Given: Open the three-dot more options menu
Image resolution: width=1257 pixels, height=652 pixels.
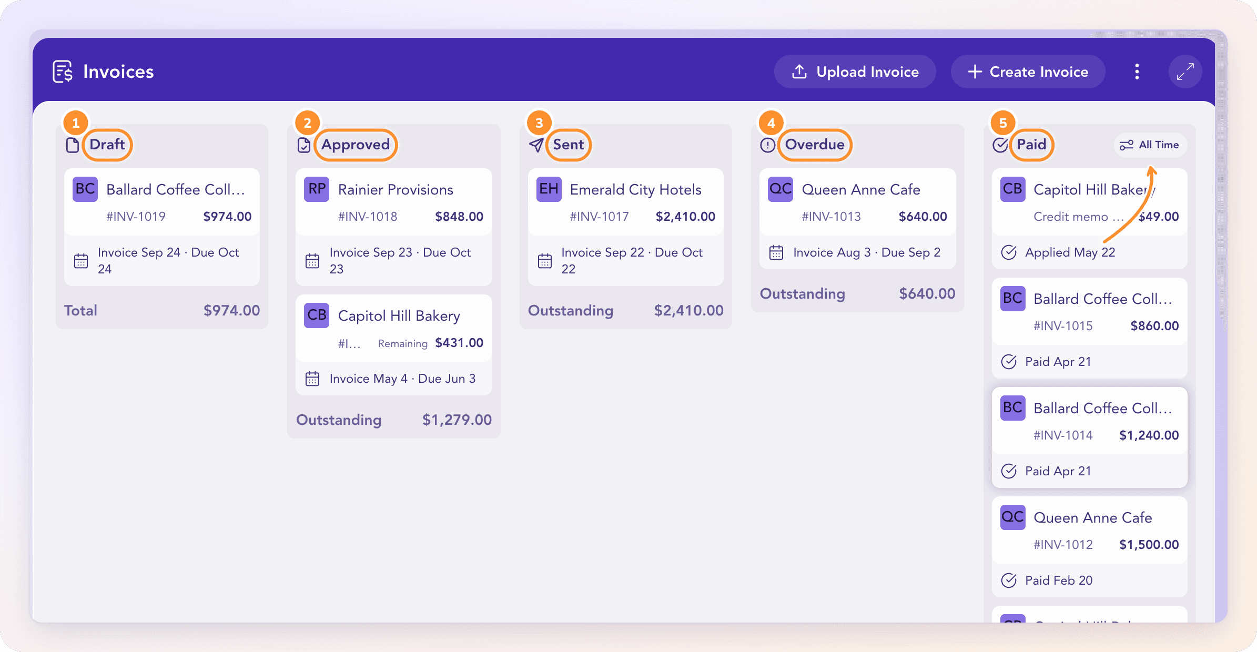Looking at the screenshot, I should 1137,72.
